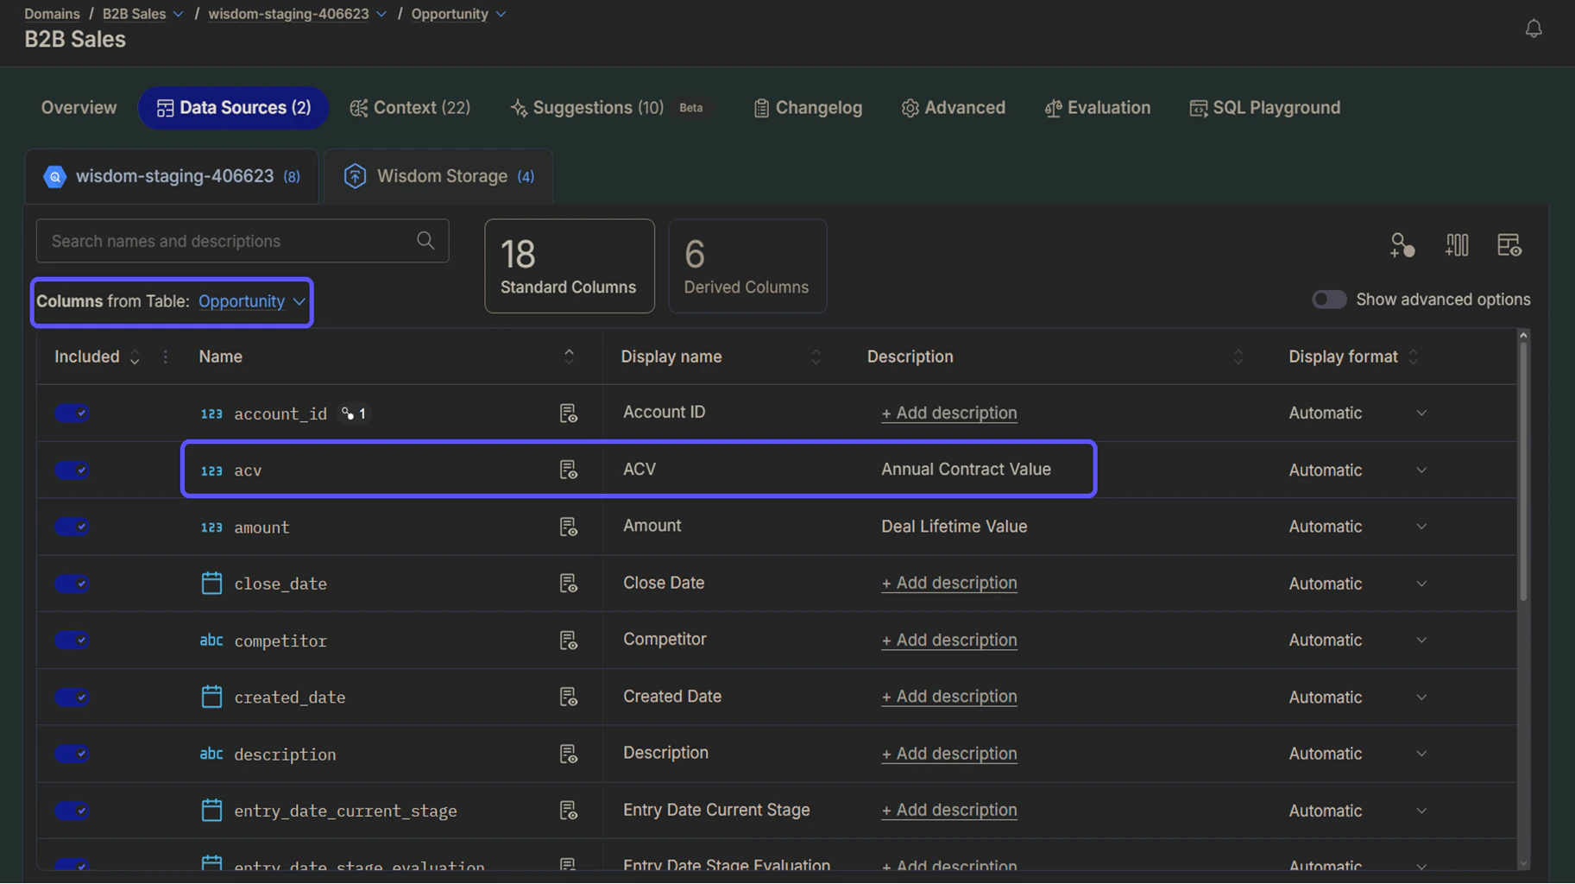
Task: Open the notifications bell
Action: pos(1533,28)
